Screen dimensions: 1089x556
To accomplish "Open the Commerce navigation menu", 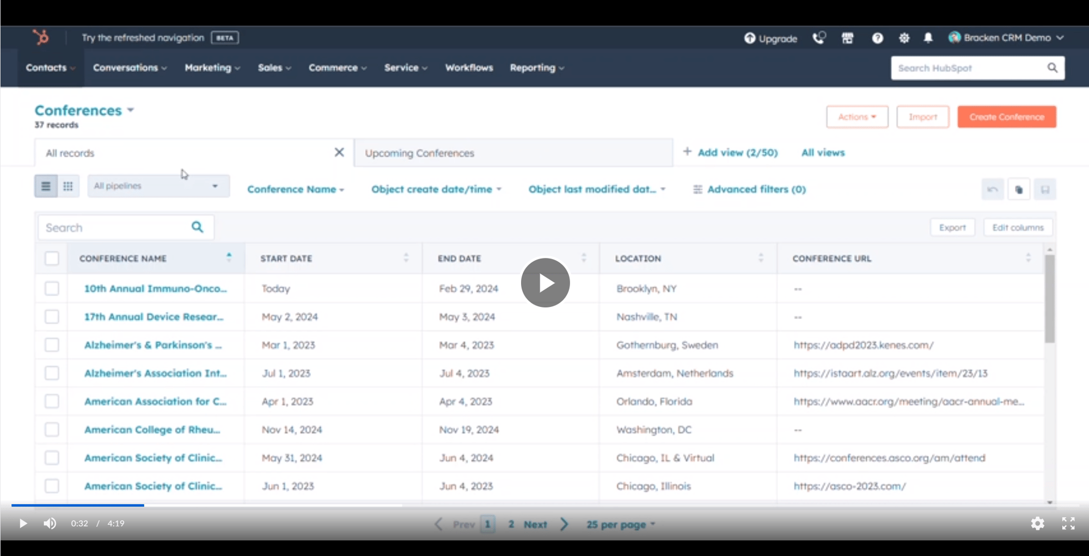I will (338, 68).
